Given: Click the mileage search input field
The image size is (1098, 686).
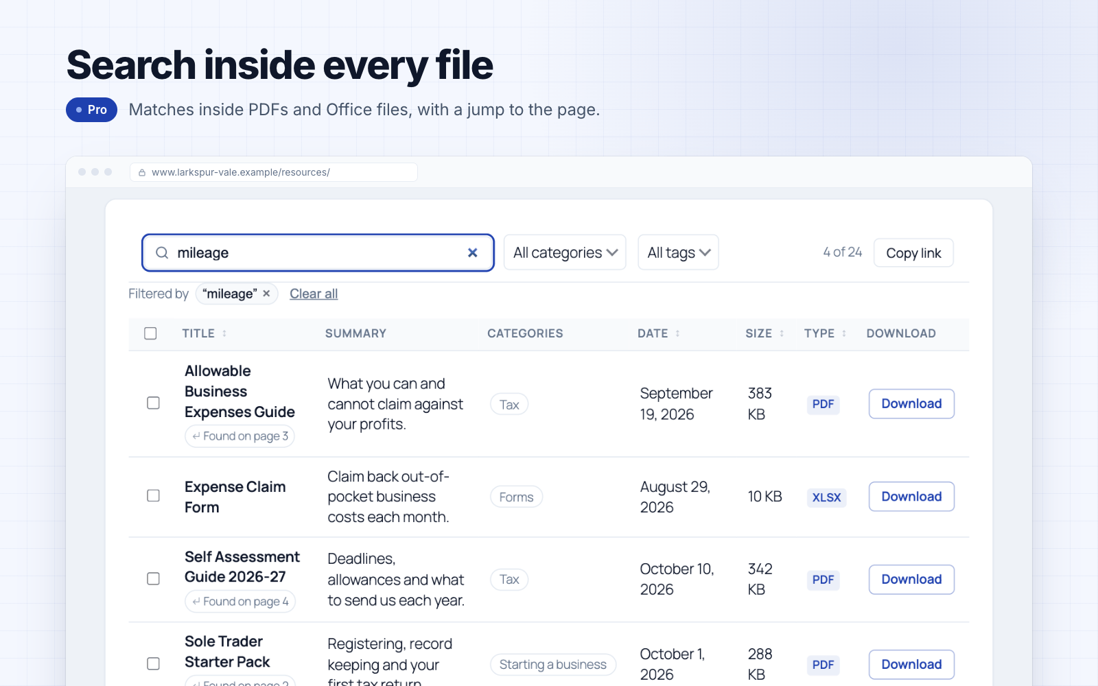Looking at the screenshot, I should 318,253.
